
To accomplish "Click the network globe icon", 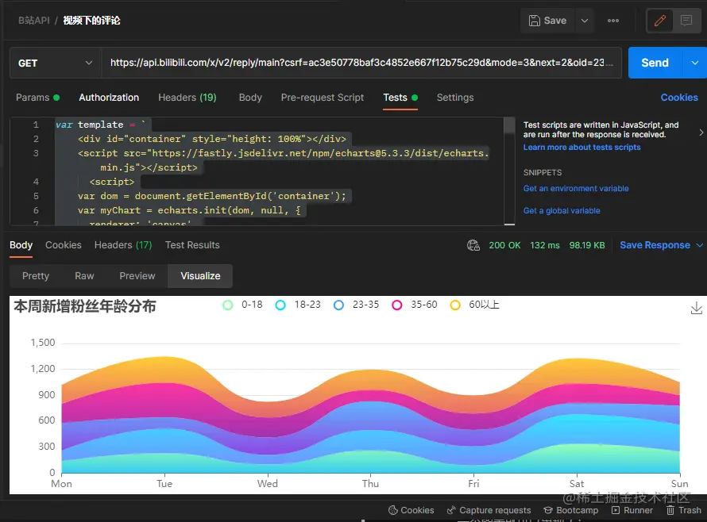I will click(473, 245).
